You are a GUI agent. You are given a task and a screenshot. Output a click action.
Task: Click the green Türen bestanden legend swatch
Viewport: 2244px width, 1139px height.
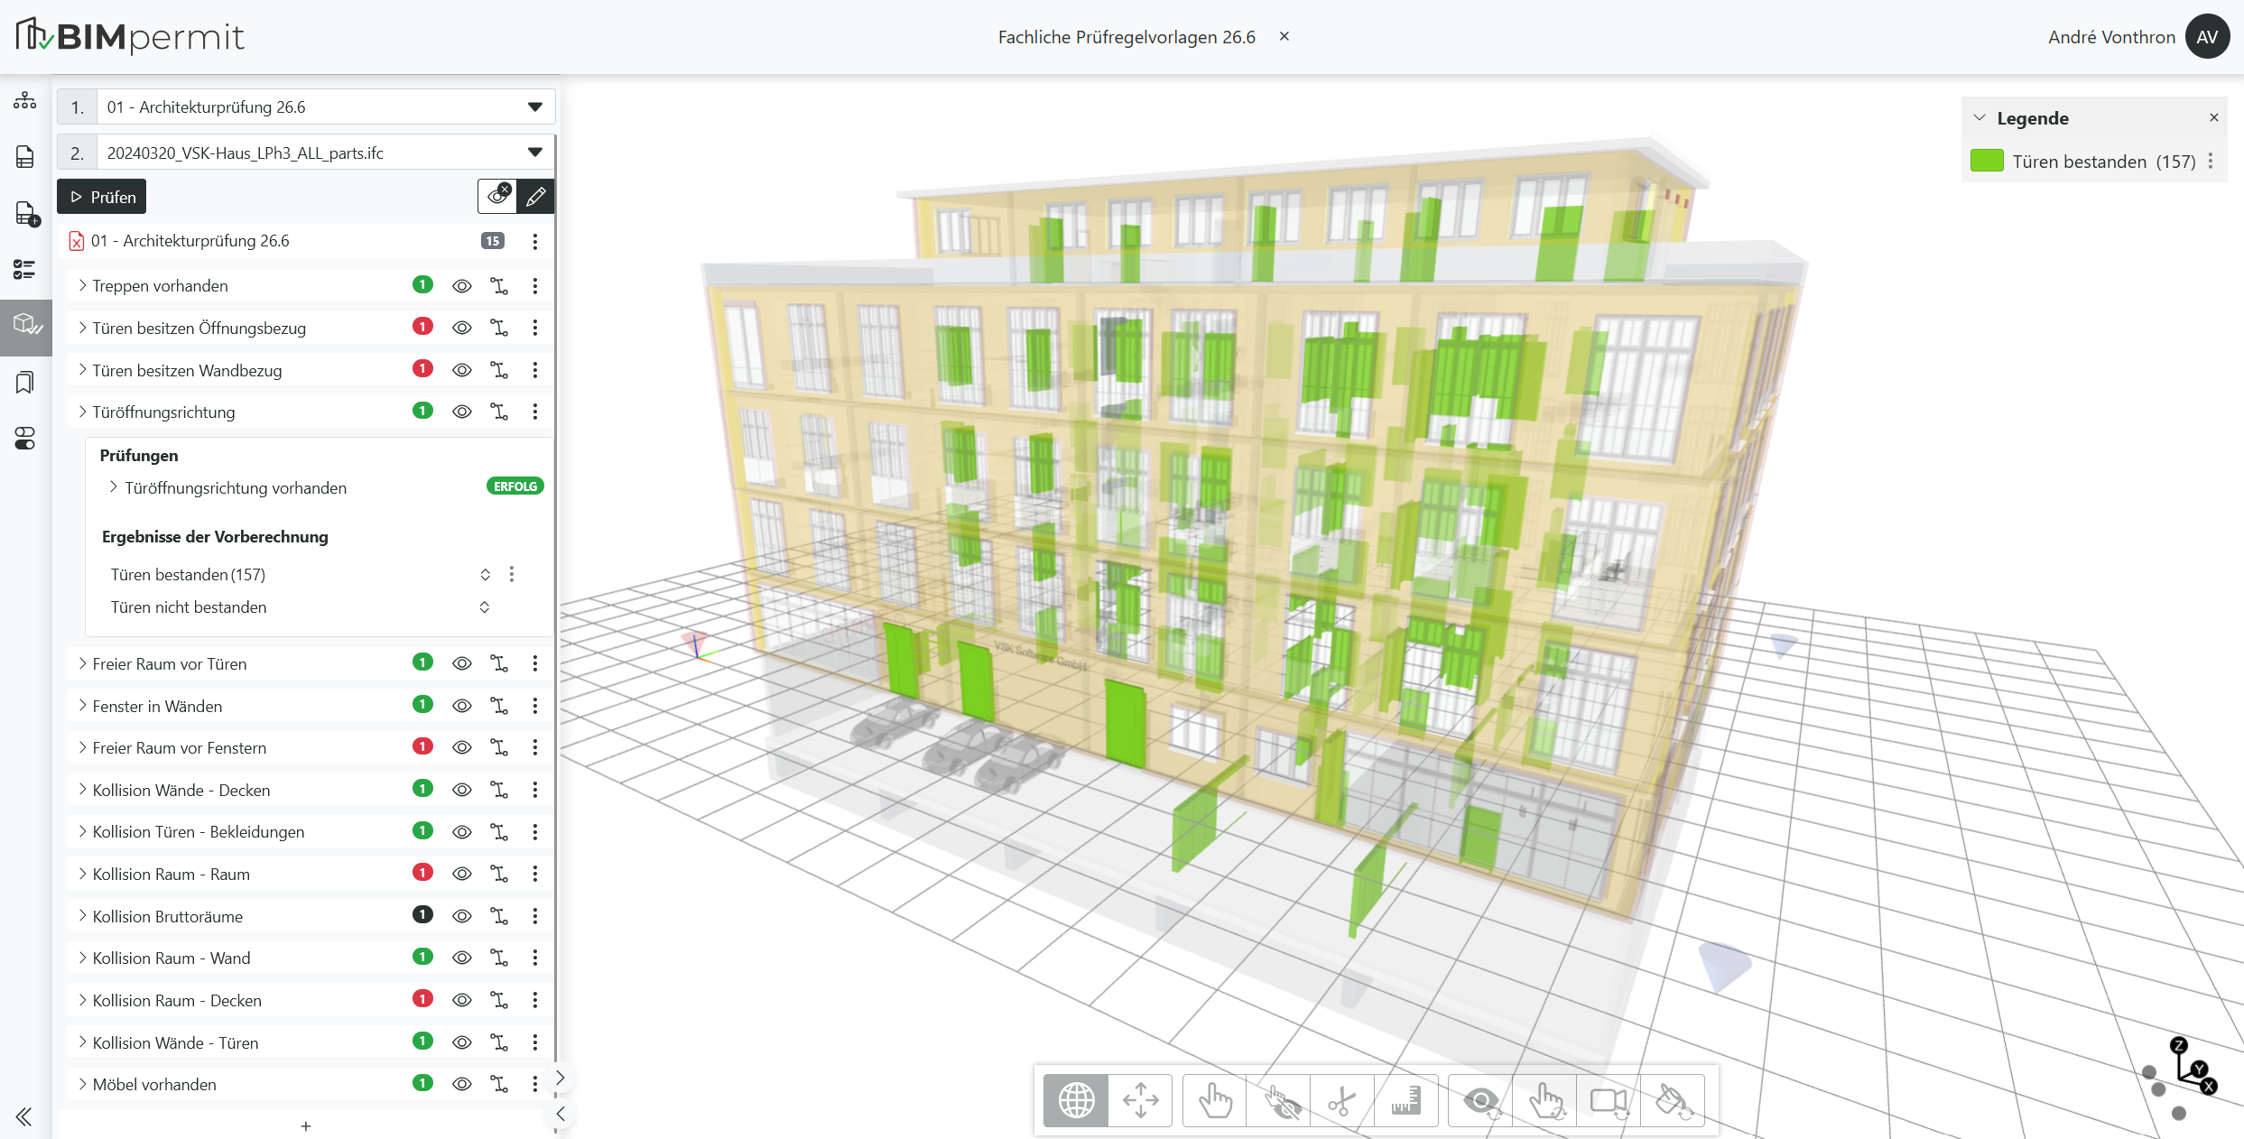1987,162
